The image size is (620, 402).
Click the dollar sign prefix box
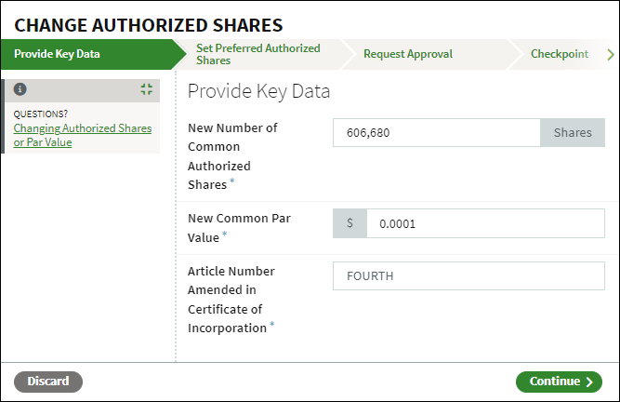click(350, 223)
